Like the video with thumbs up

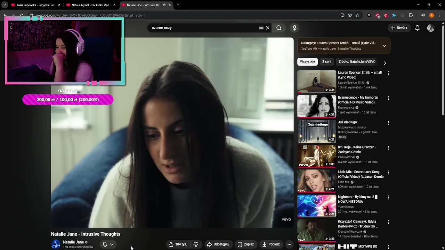tap(178, 244)
